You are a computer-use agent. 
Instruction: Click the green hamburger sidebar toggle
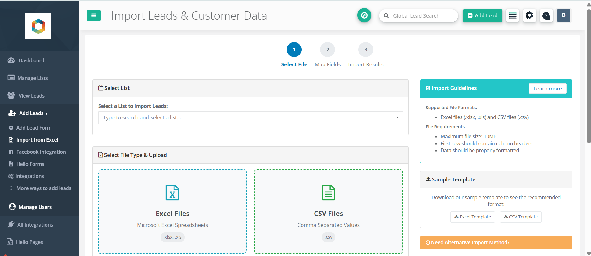(94, 15)
